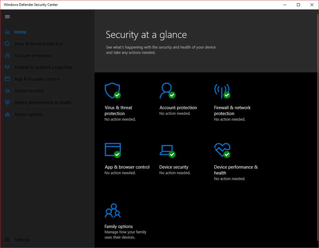Click the Device security tile title
The width and height of the screenshot is (319, 248).
(174, 167)
